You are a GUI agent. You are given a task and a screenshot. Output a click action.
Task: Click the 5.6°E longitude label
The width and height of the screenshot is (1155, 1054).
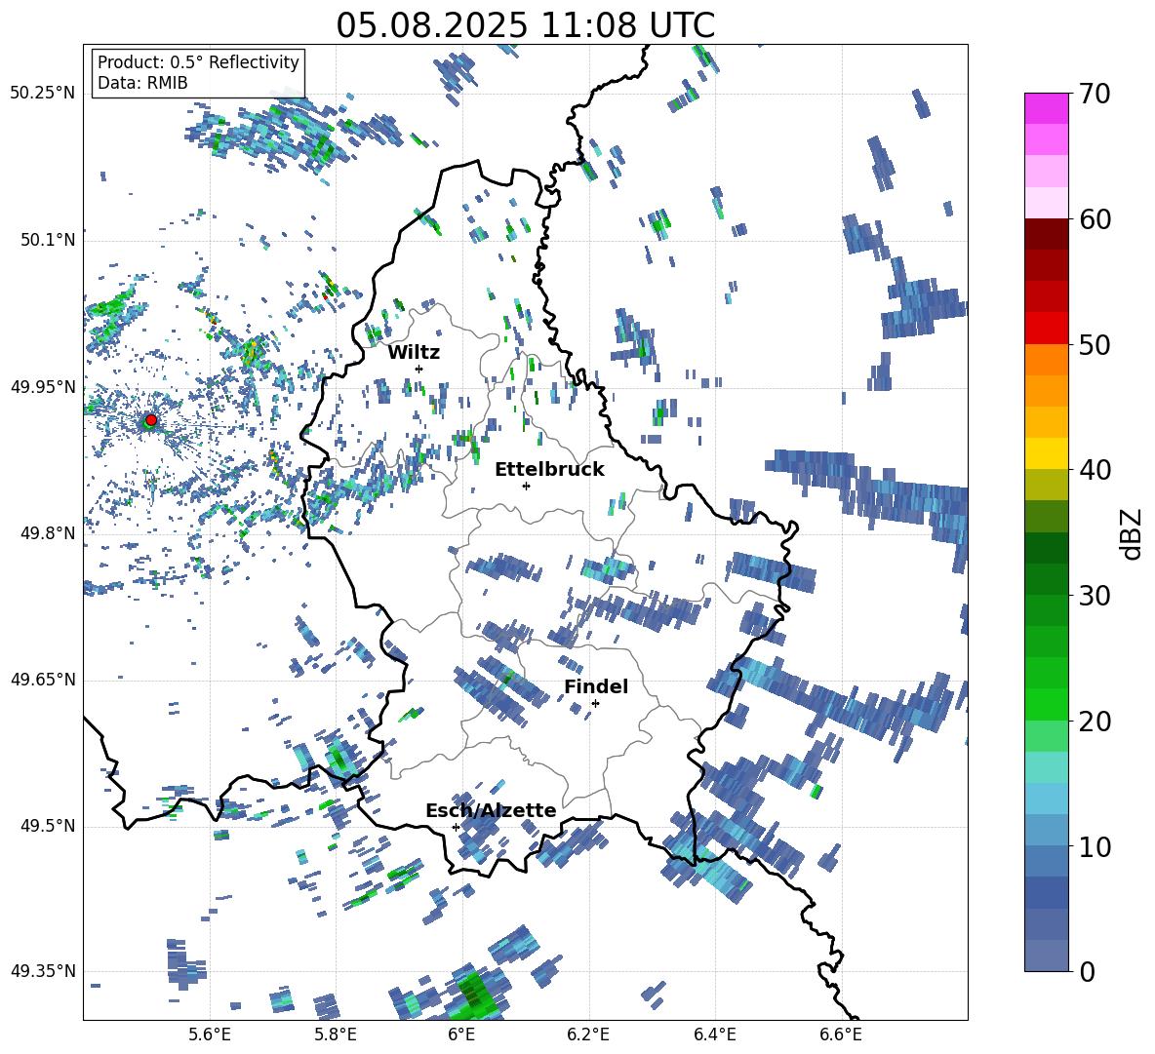click(x=210, y=1034)
